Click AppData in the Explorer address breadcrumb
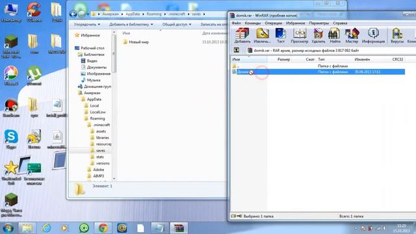This screenshot has height=234, width=416. point(133,14)
